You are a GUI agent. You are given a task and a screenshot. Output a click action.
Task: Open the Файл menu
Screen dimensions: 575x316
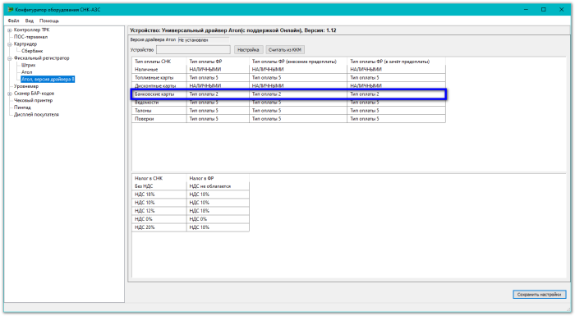[14, 21]
